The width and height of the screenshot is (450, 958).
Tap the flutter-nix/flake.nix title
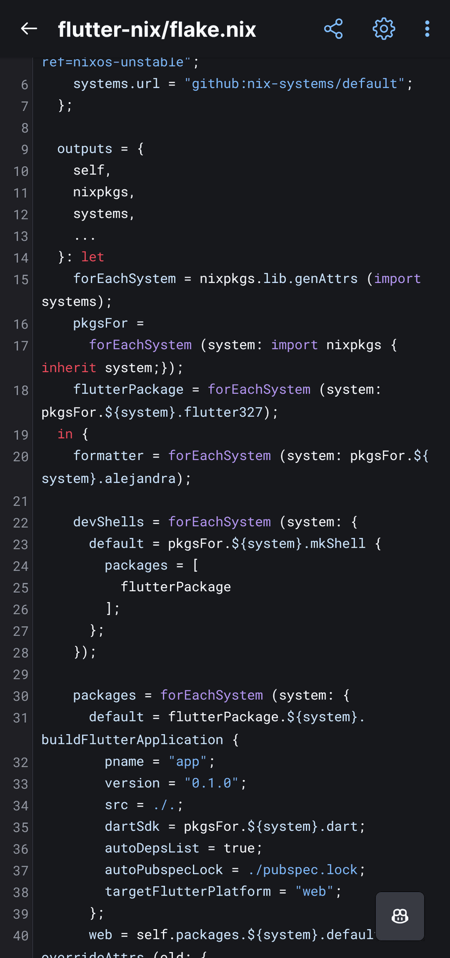(x=157, y=29)
